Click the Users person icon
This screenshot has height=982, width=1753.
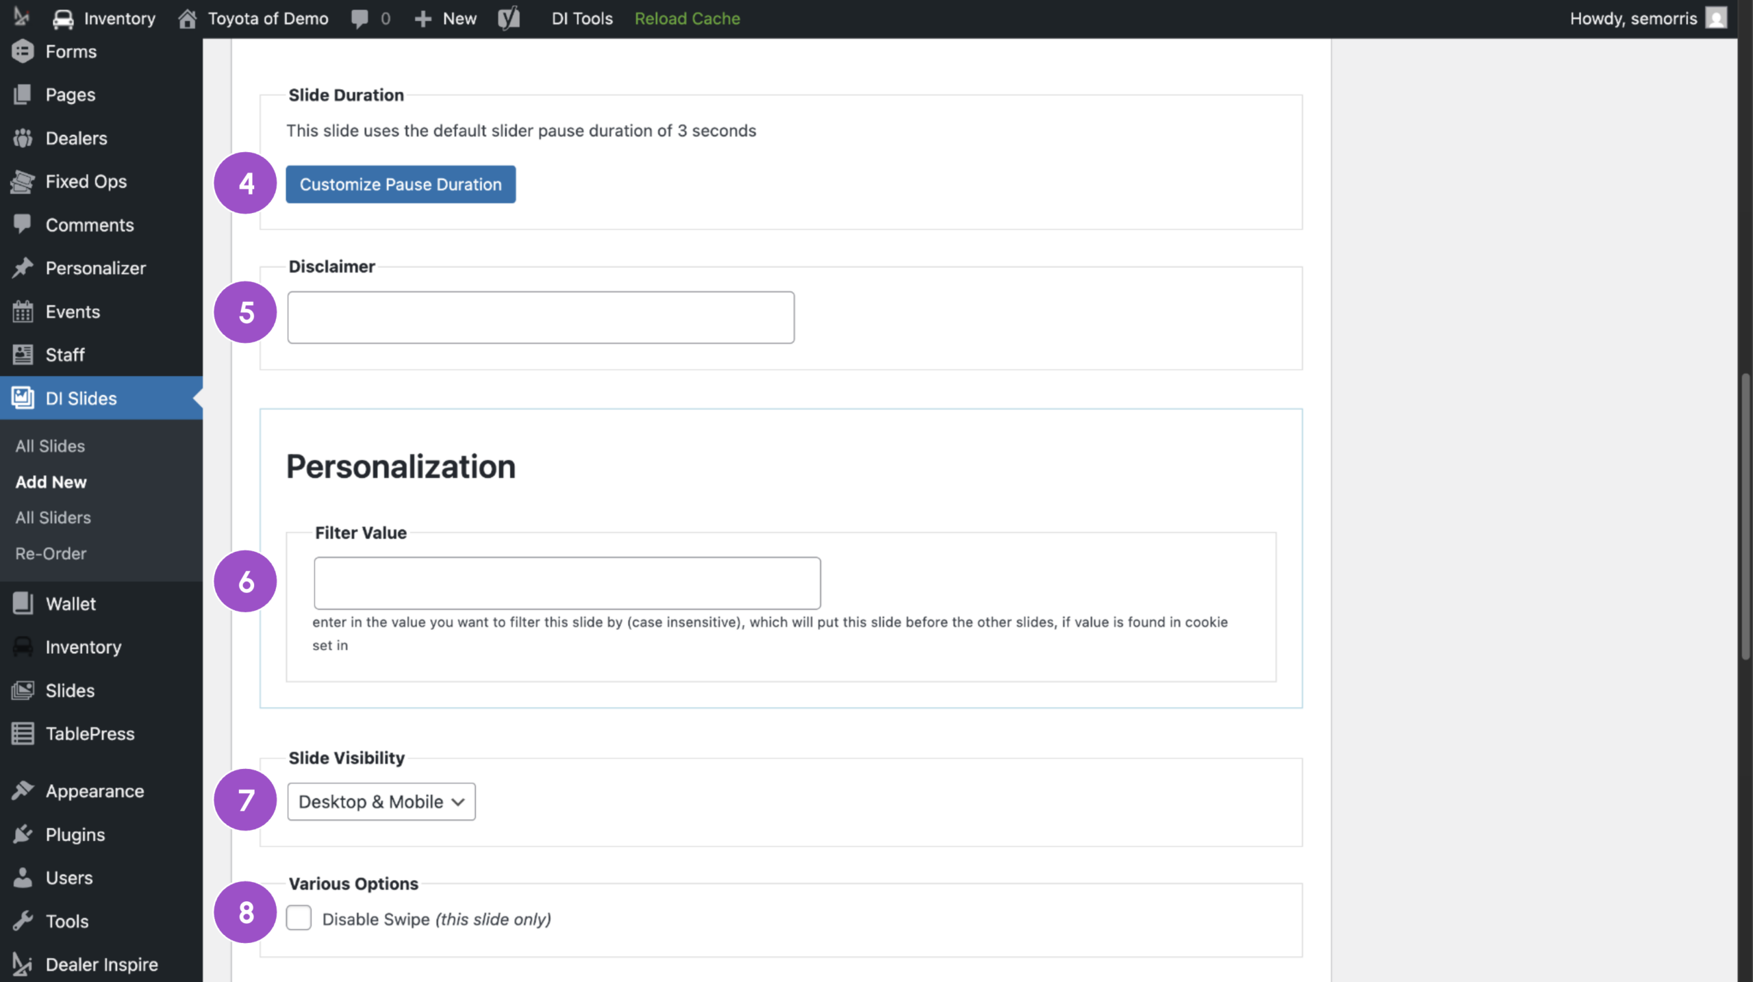pyautogui.click(x=23, y=877)
